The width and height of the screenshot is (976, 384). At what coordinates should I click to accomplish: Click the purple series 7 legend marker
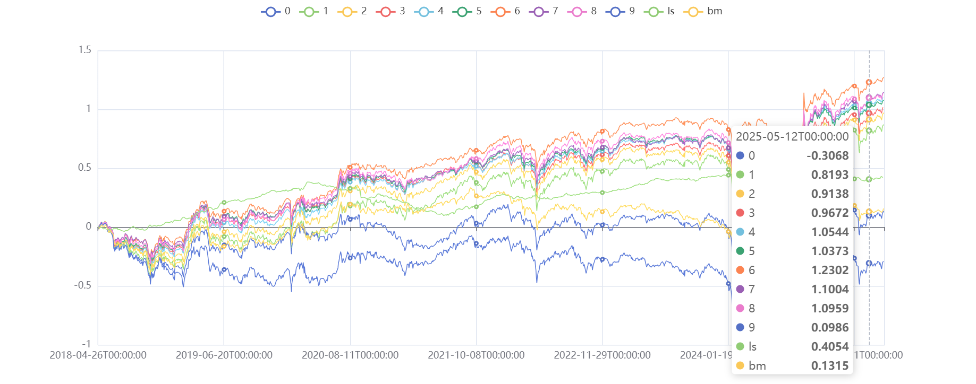tap(539, 11)
